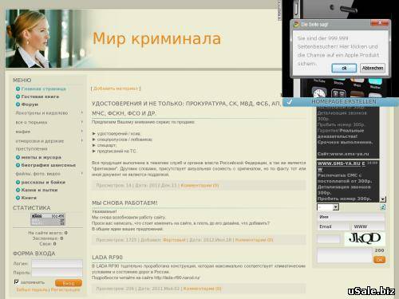Focus the captcha code input field
This screenshot has width=399, height=299.
pos(329,239)
